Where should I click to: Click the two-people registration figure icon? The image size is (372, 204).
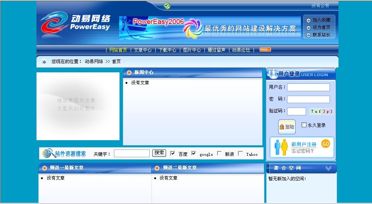click(281, 147)
